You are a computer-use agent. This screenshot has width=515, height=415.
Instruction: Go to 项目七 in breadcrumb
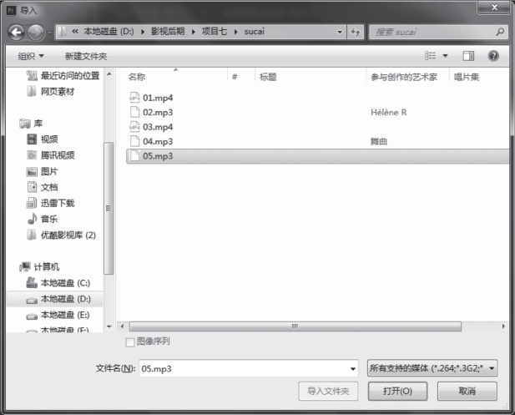pyautogui.click(x=215, y=32)
